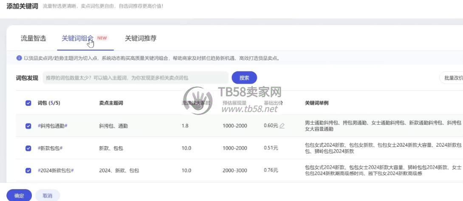Click the edit pencil next to 0.60元
The image size is (463, 201).
click(x=282, y=126)
